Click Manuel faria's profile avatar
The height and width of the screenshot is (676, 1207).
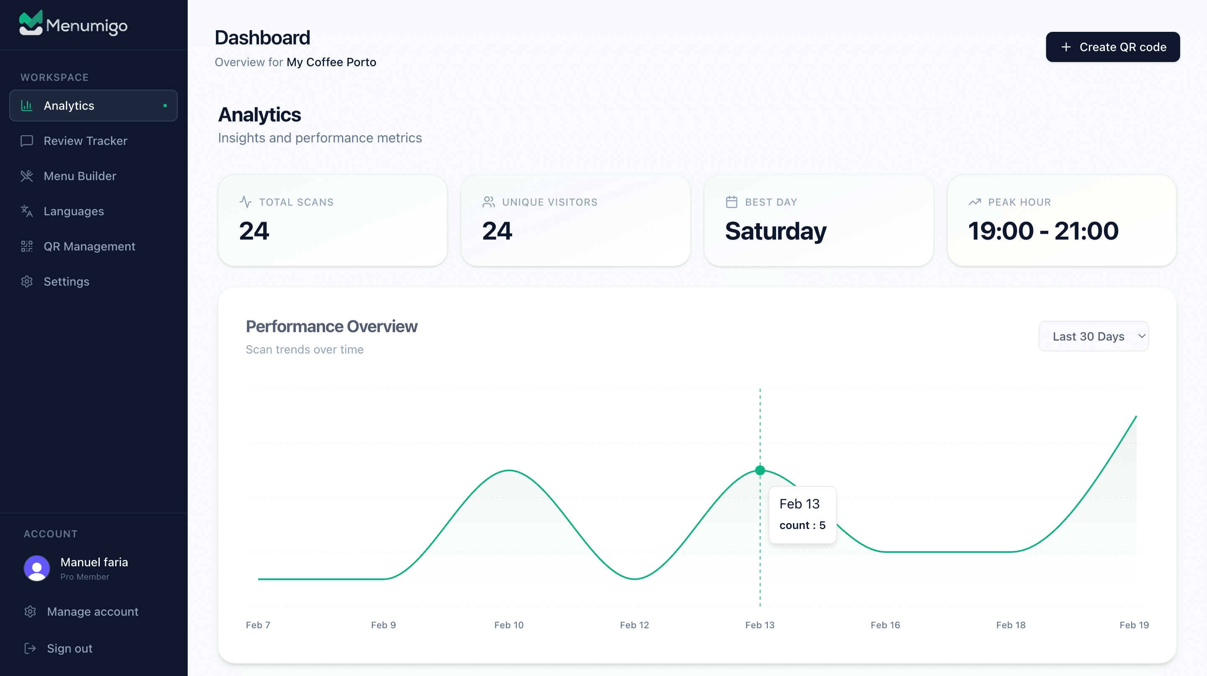point(37,568)
